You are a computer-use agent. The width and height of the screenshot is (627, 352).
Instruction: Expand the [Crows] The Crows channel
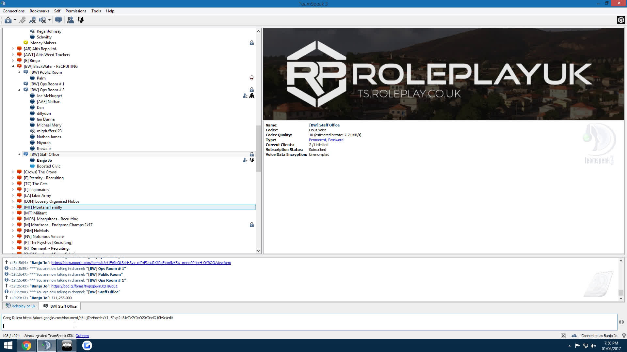coord(13,172)
